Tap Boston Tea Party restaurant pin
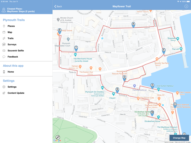 [x=157, y=59]
